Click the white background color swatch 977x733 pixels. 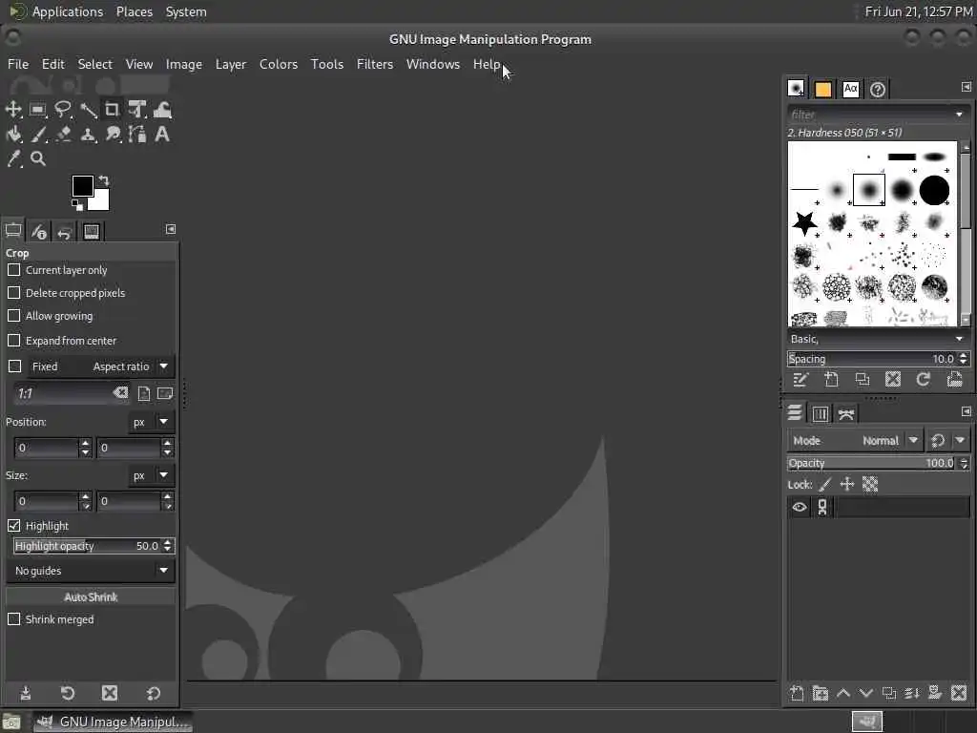tap(101, 202)
